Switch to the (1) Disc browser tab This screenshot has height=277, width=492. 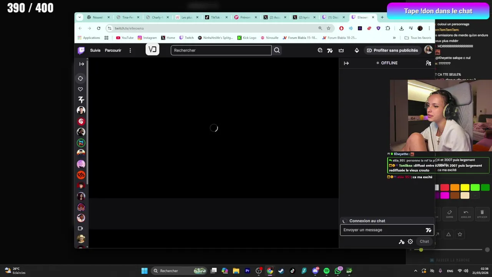(333, 17)
